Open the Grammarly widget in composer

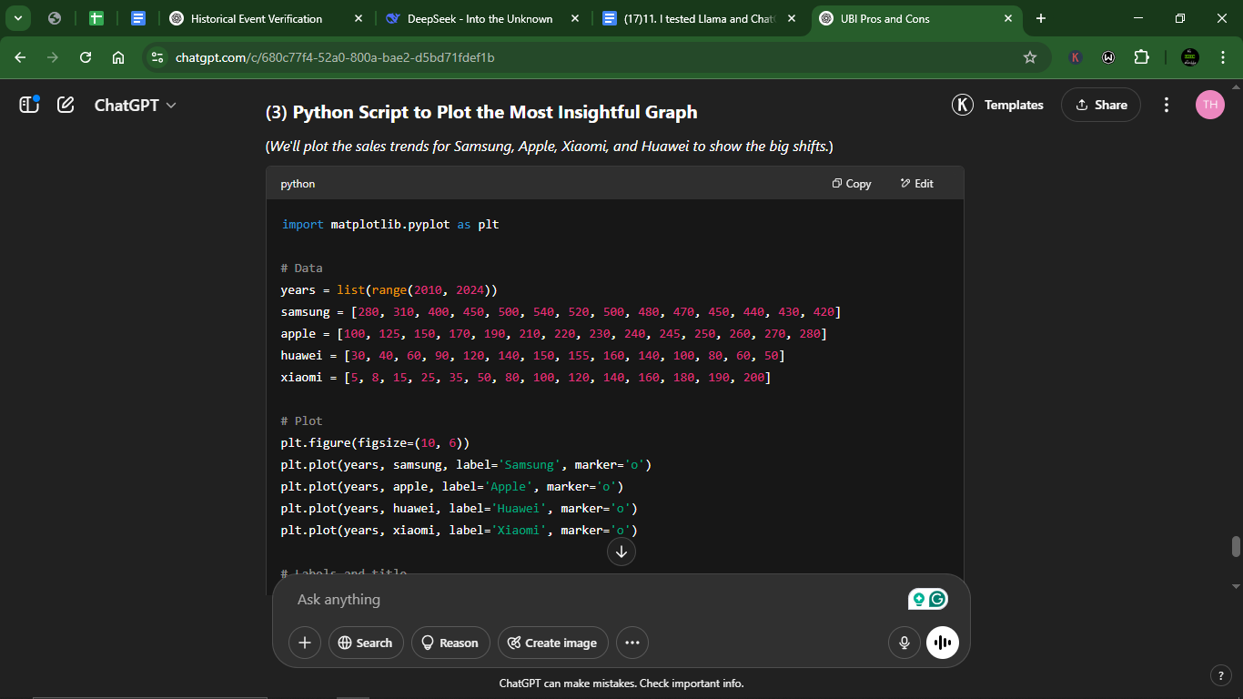[x=938, y=599]
